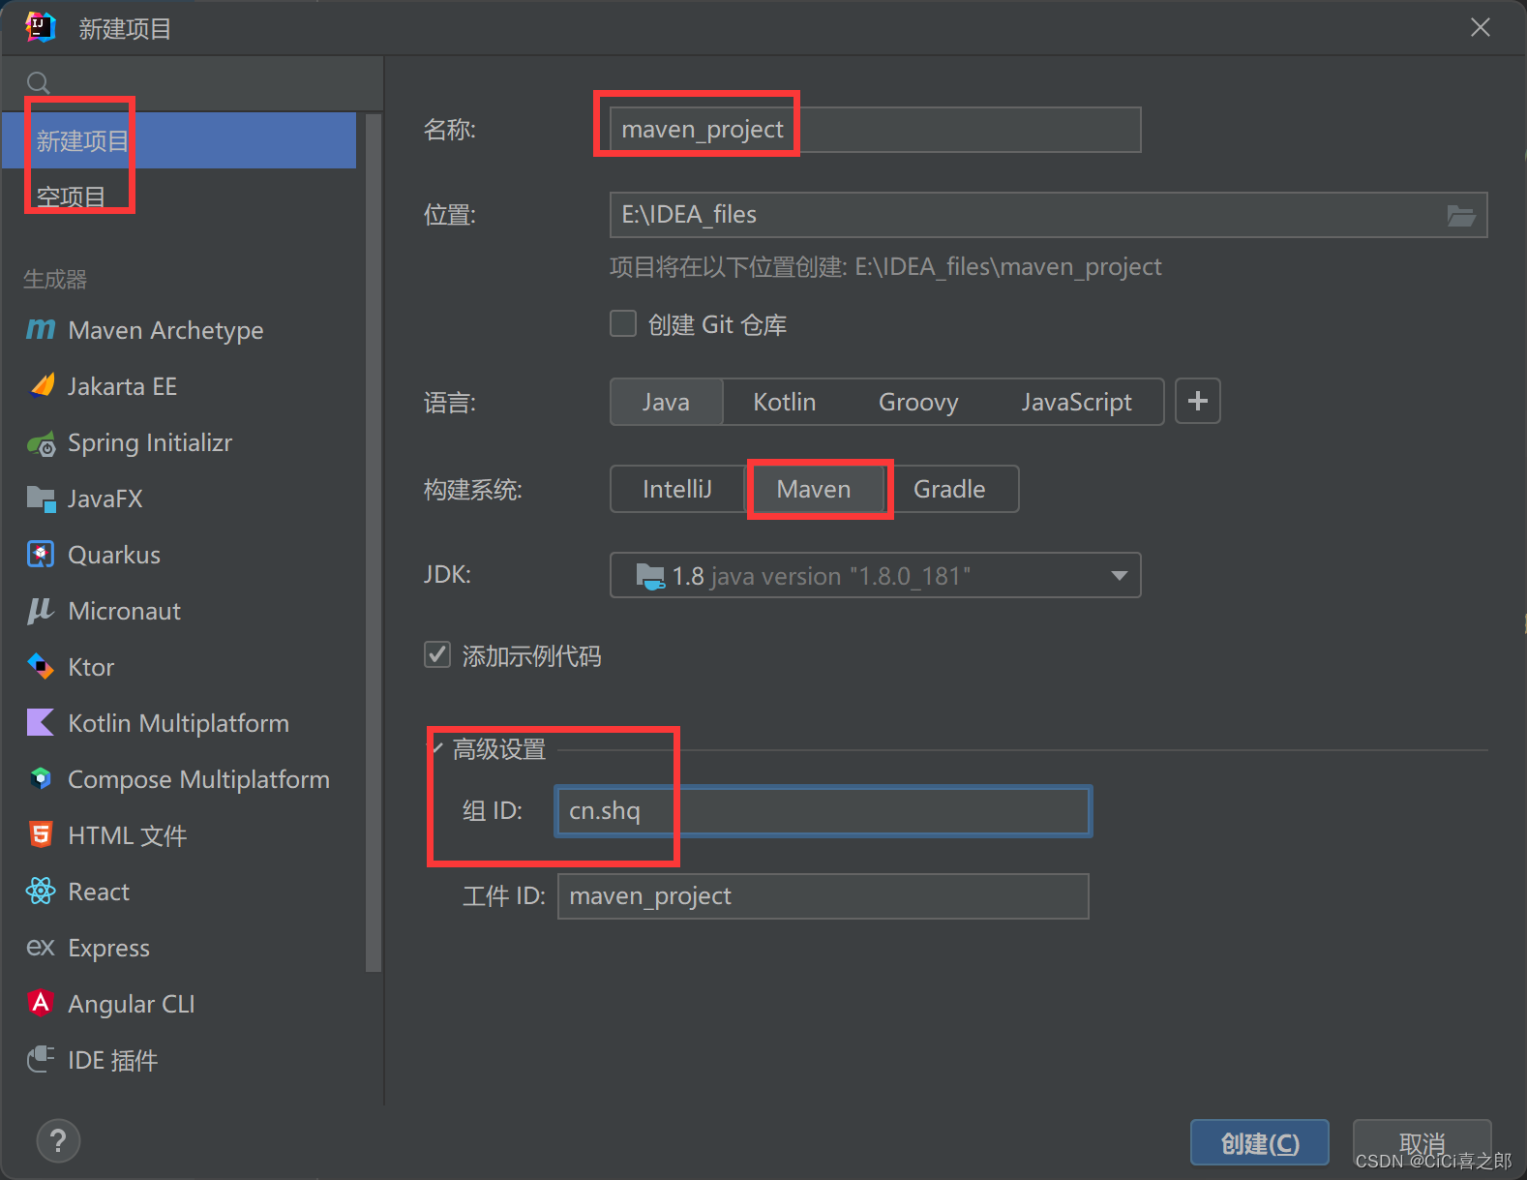Click the 构建系统: label
The height and width of the screenshot is (1180, 1527).
(x=473, y=490)
